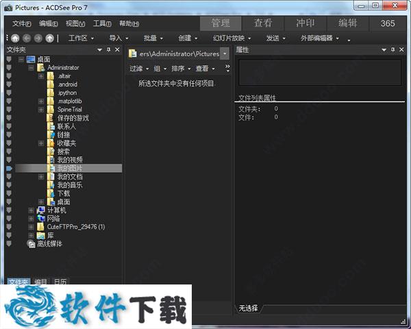Select the .android folder
The image size is (411, 329).
(x=62, y=84)
